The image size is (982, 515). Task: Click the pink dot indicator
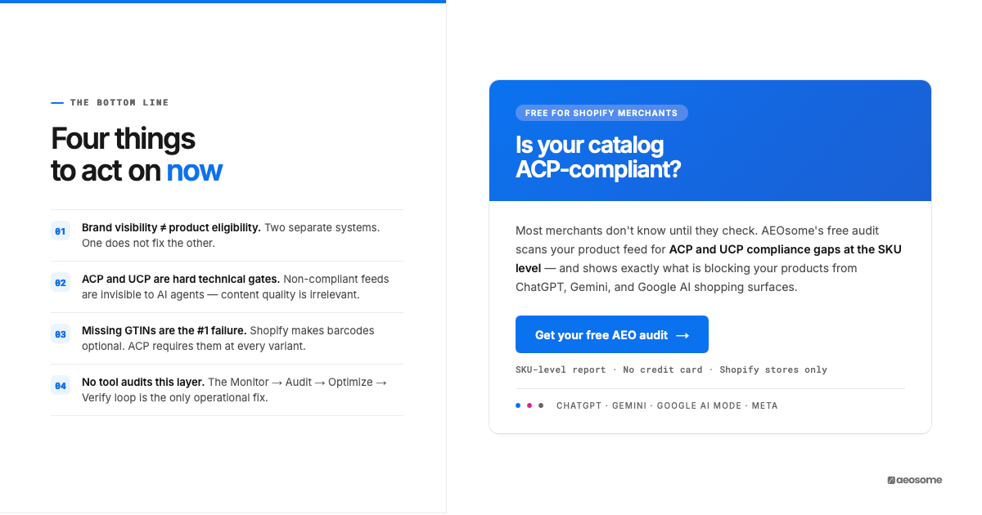(x=529, y=405)
